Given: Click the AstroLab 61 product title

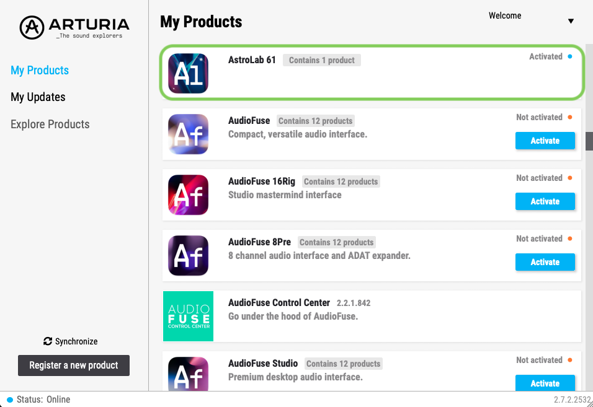Looking at the screenshot, I should 252,60.
